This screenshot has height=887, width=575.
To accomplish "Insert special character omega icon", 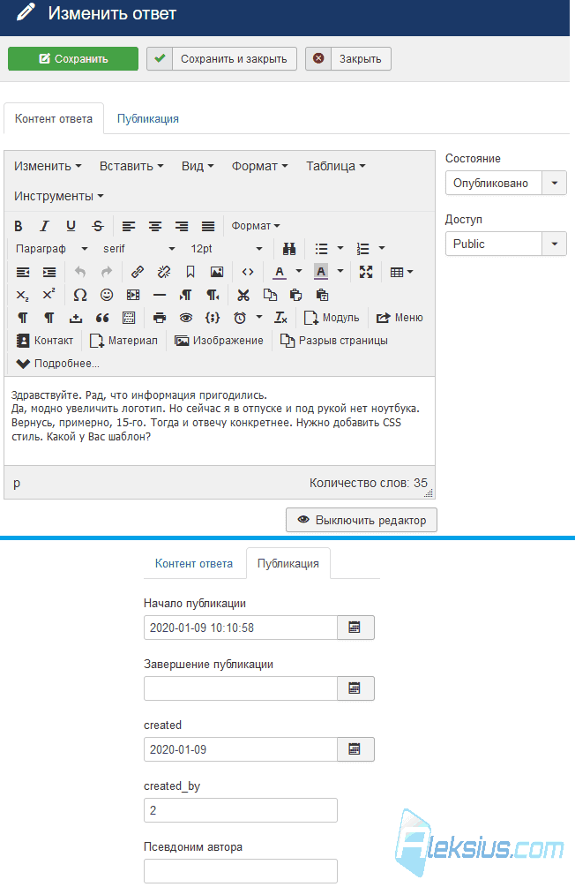I will pyautogui.click(x=80, y=295).
